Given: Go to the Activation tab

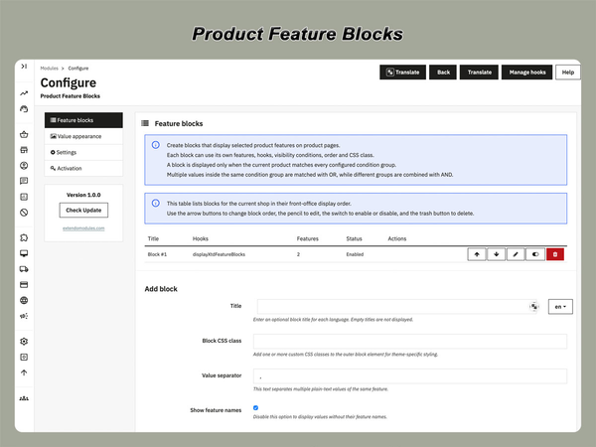Looking at the screenshot, I should pyautogui.click(x=83, y=169).
